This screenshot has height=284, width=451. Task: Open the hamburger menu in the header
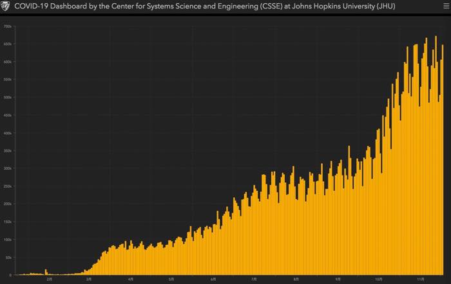(446, 6)
